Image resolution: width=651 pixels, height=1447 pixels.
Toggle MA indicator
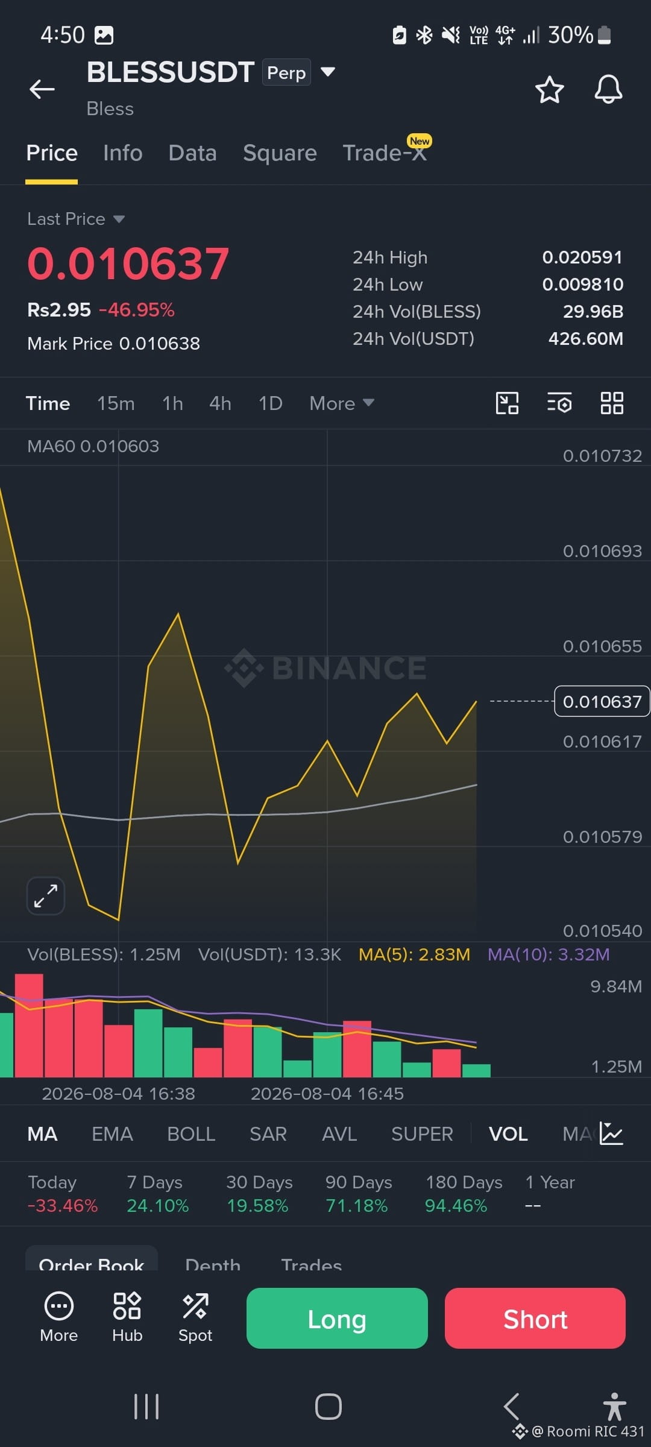[x=42, y=1133]
